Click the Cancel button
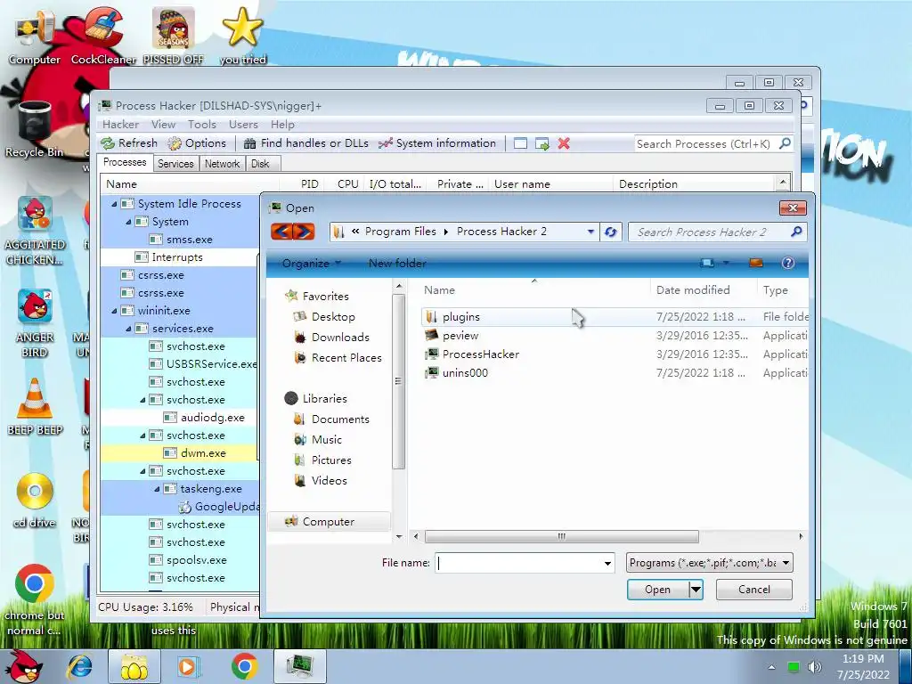912x684 pixels. (753, 590)
